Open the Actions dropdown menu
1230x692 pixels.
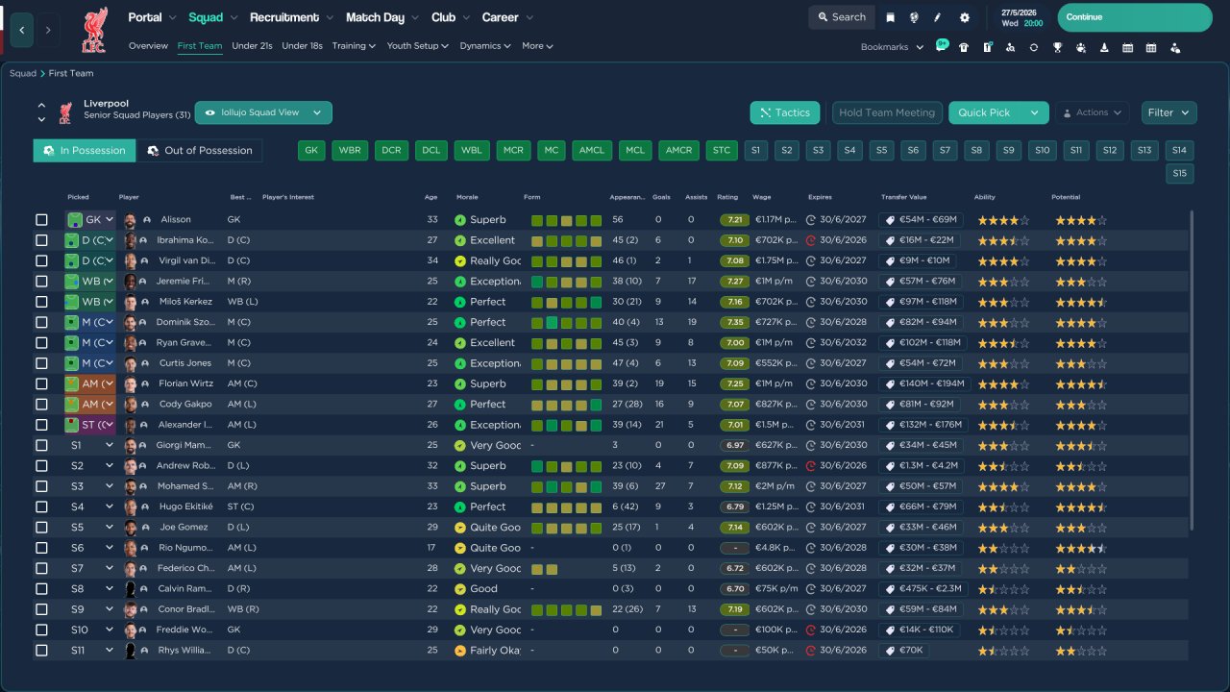click(x=1092, y=112)
